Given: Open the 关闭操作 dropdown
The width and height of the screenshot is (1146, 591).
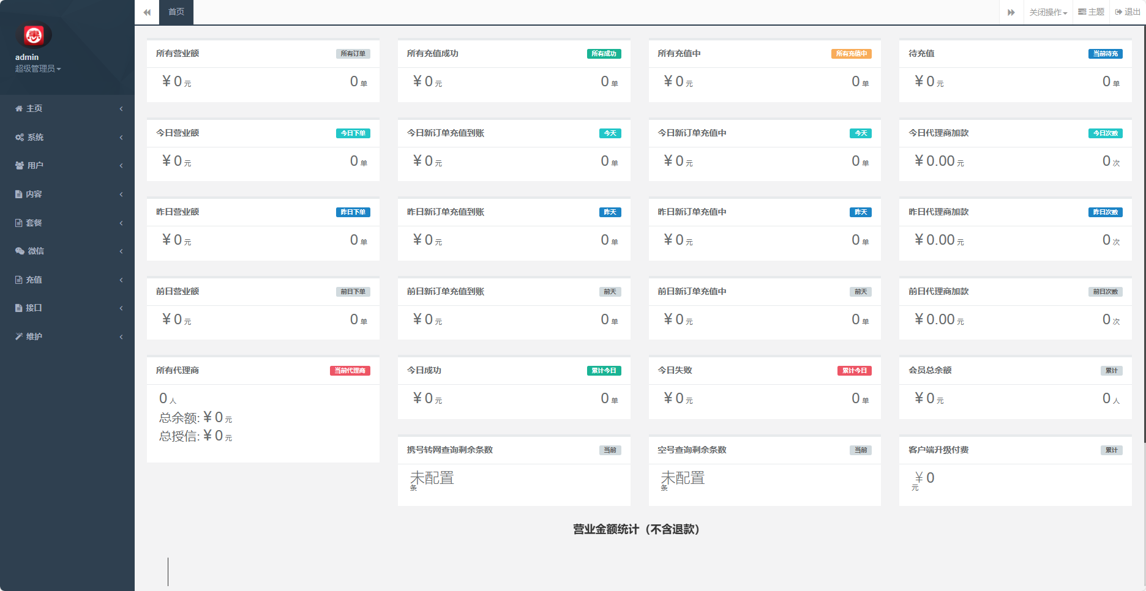Looking at the screenshot, I should pyautogui.click(x=1047, y=12).
